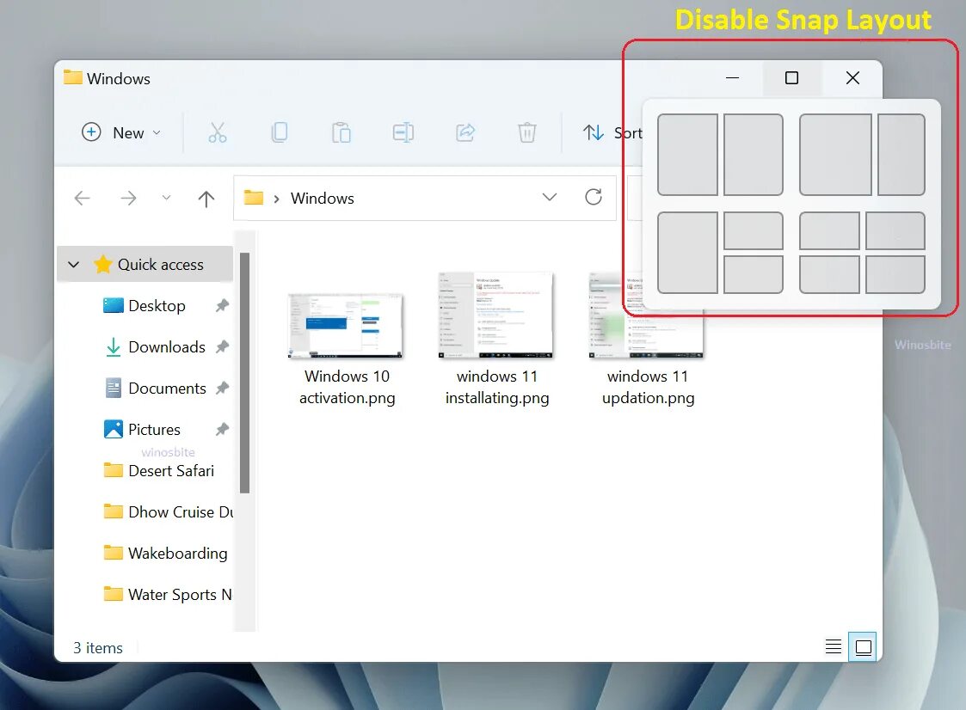Screen dimensions: 966x710
Task: Select the Cut scissors icon
Action: tap(218, 132)
